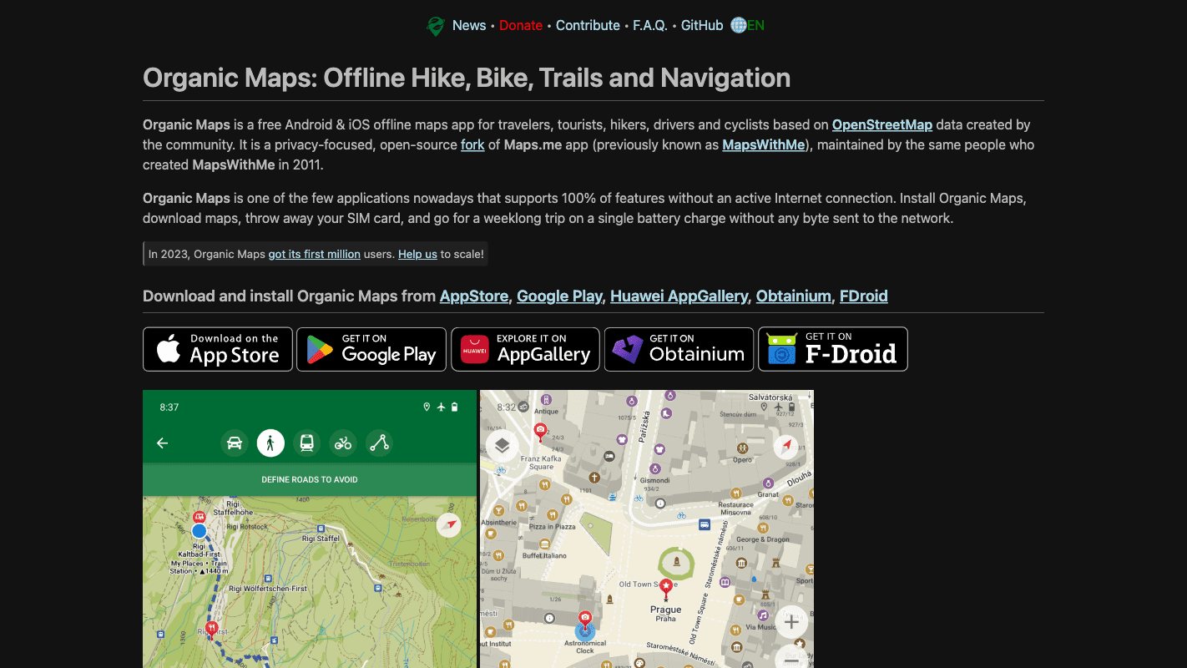
Task: Open the AppStore text link
Action: 474,296
